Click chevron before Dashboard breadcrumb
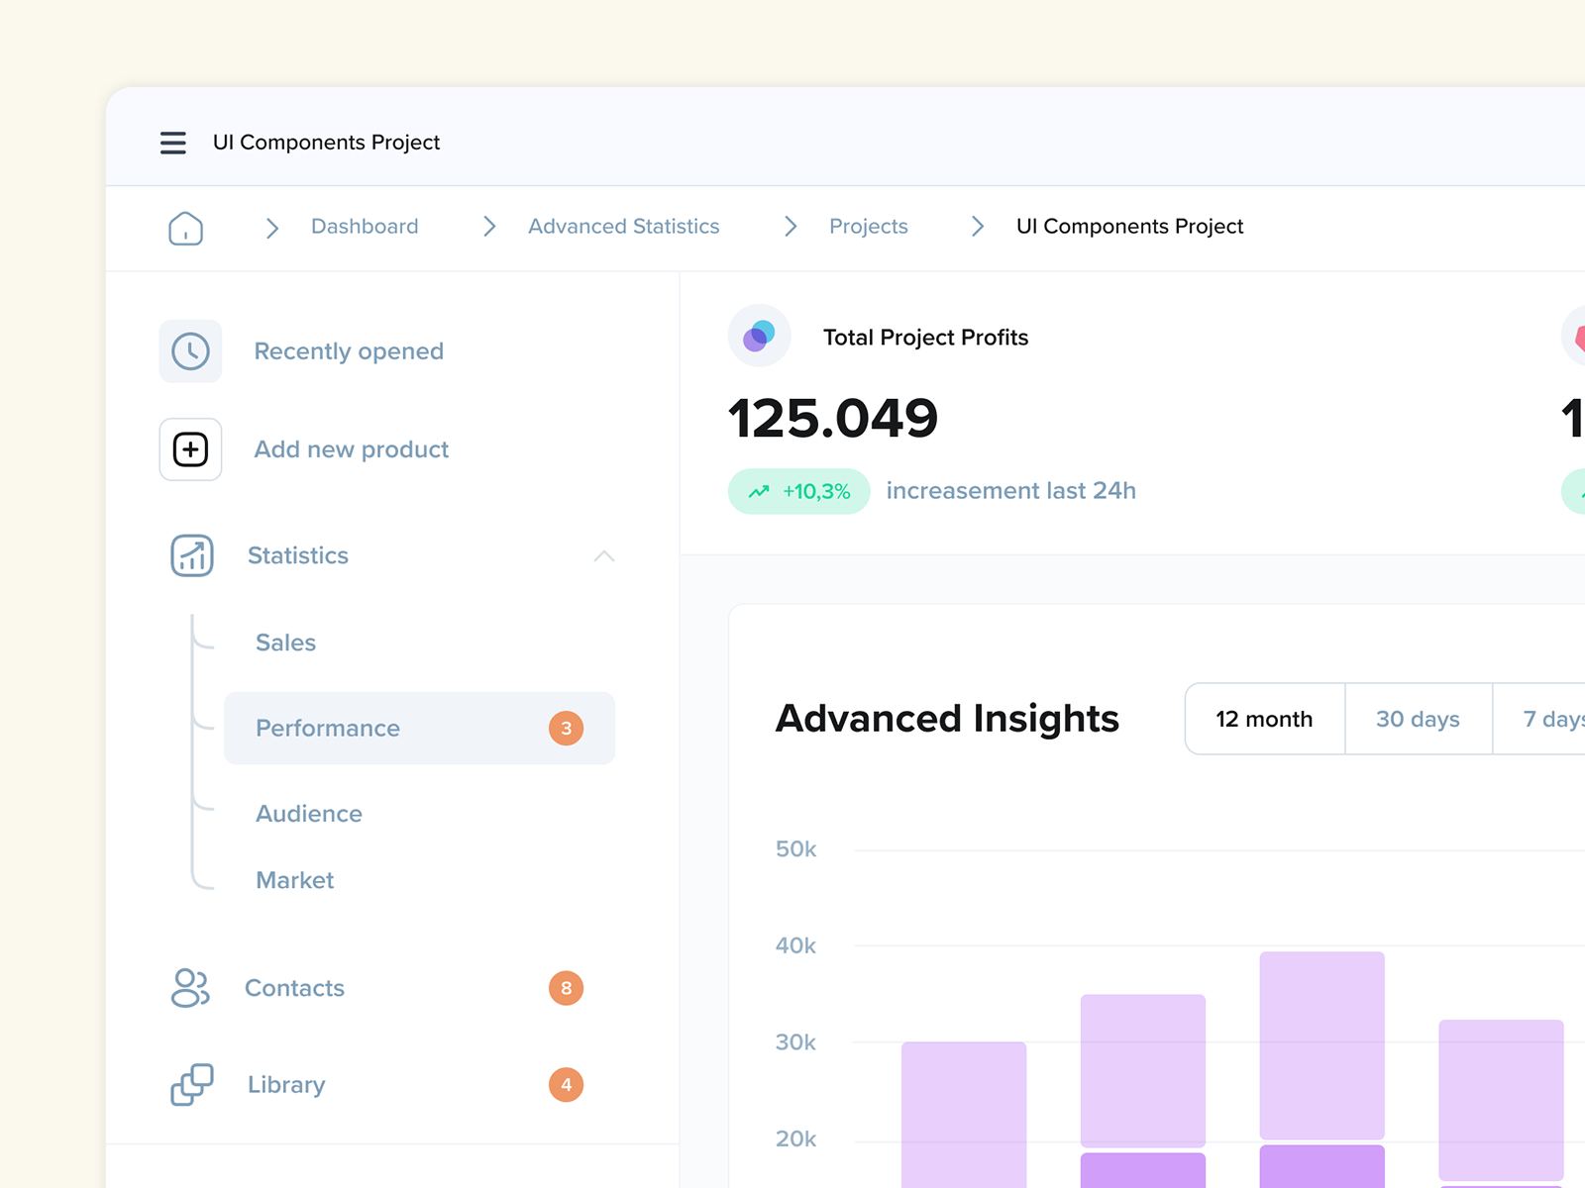Image resolution: width=1585 pixels, height=1188 pixels. 272,228
